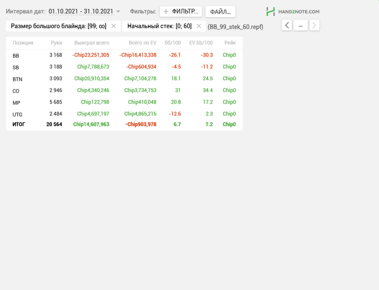
Task: Click the Chip410,048 EV value
Action: click(142, 102)
